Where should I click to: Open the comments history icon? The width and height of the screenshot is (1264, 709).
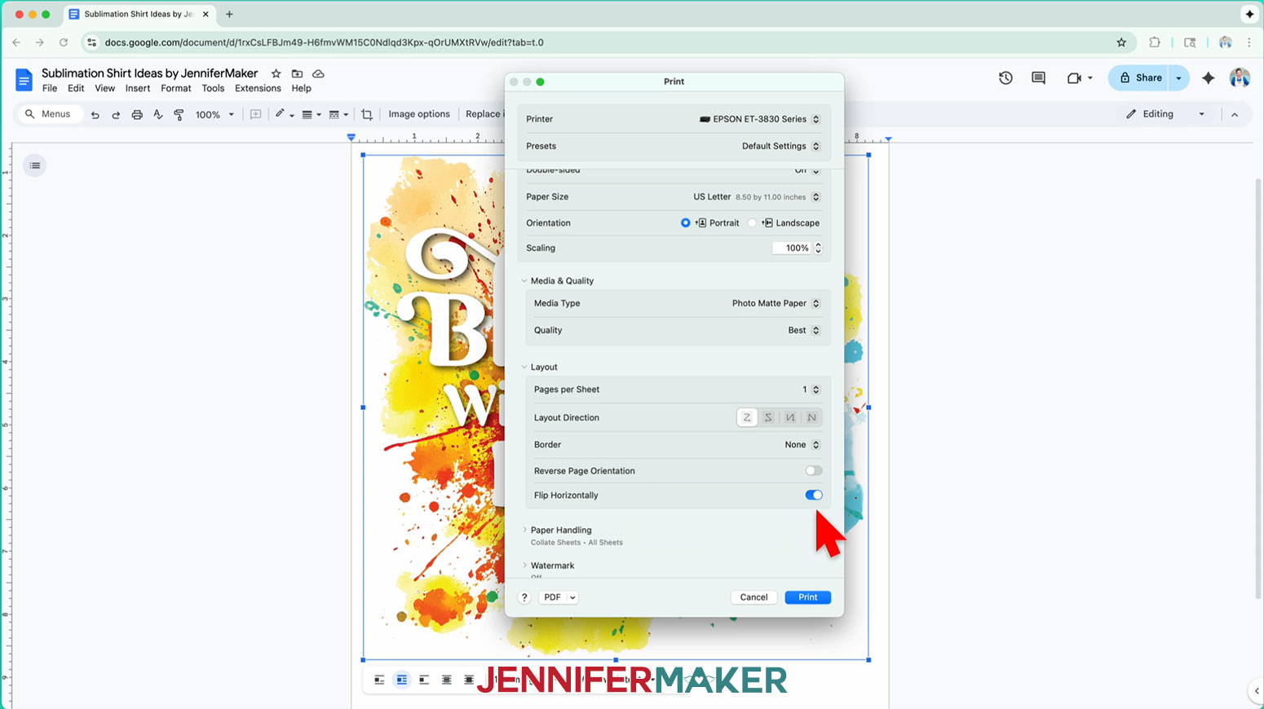point(1038,78)
